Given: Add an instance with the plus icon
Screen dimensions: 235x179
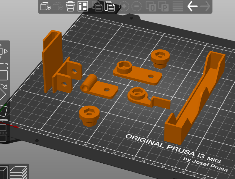Looking at the screenshot, I should click(124, 6).
